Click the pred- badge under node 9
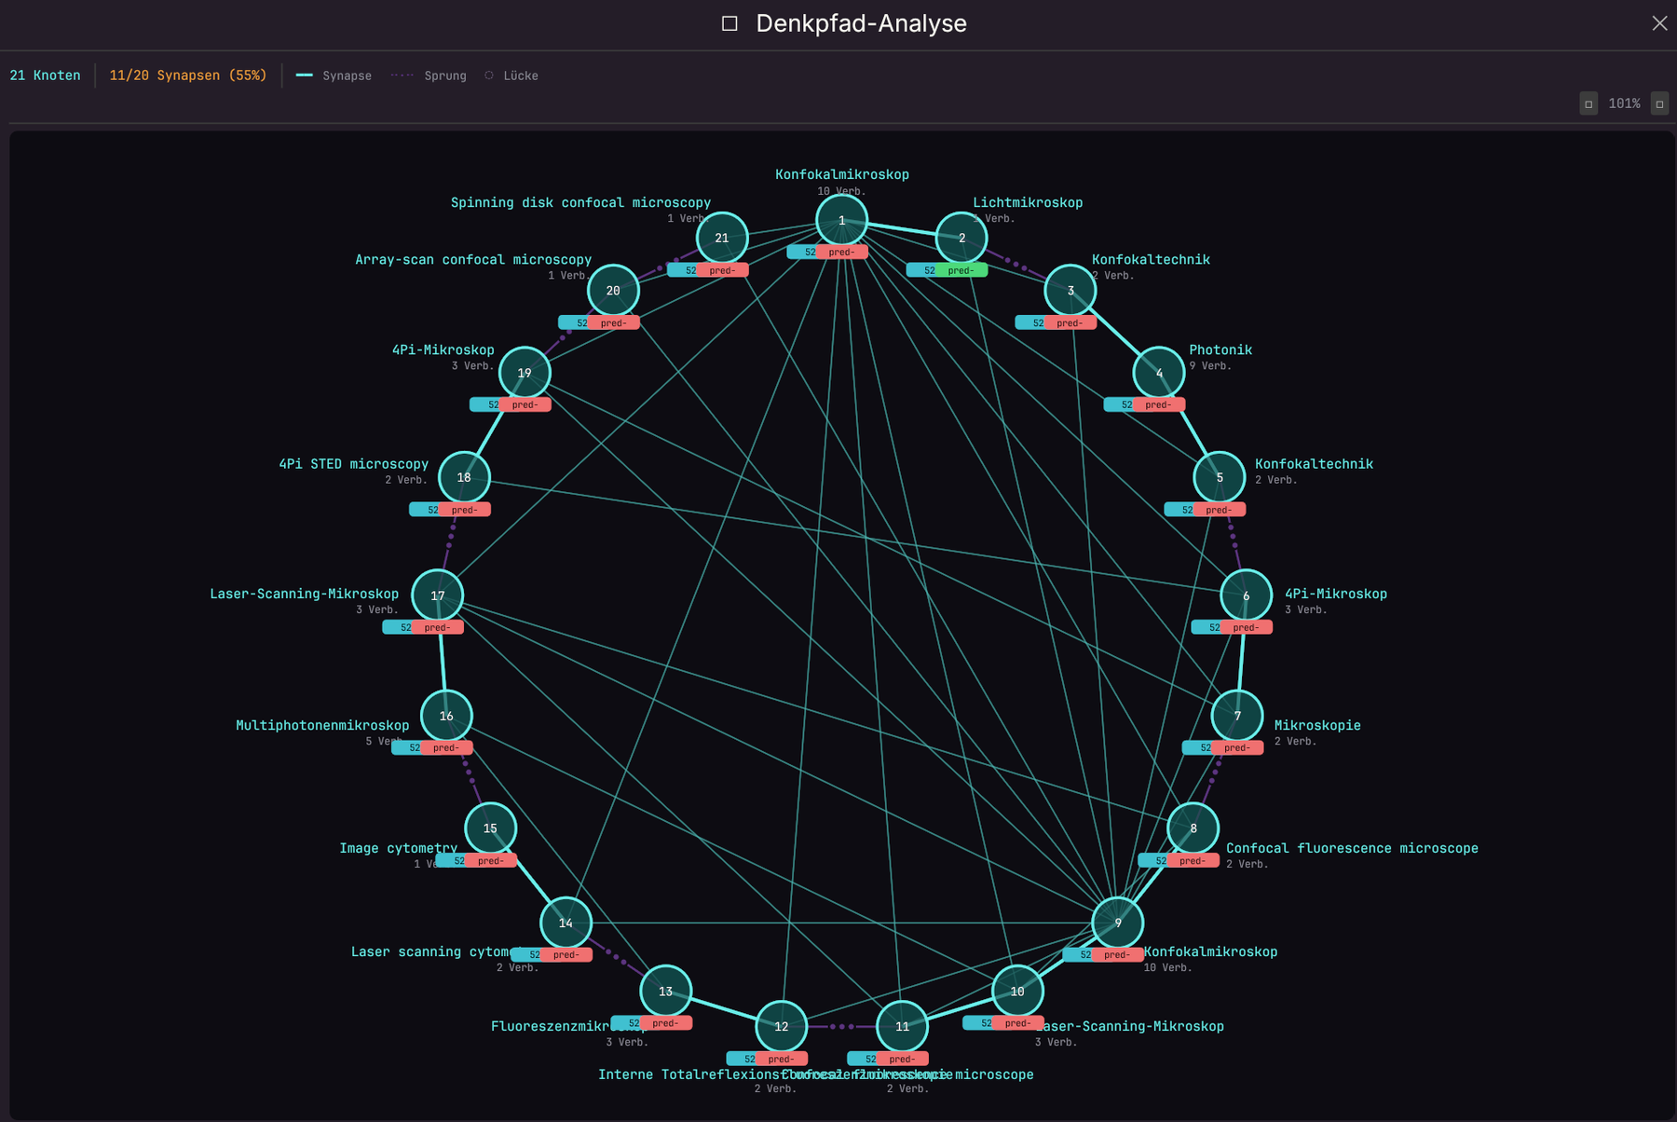1677x1122 pixels. pyautogui.click(x=1117, y=954)
